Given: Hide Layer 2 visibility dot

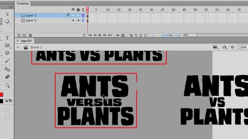Looking at the screenshot, I should (73, 15).
